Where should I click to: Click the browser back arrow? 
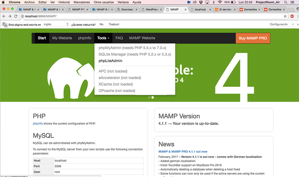4,16
